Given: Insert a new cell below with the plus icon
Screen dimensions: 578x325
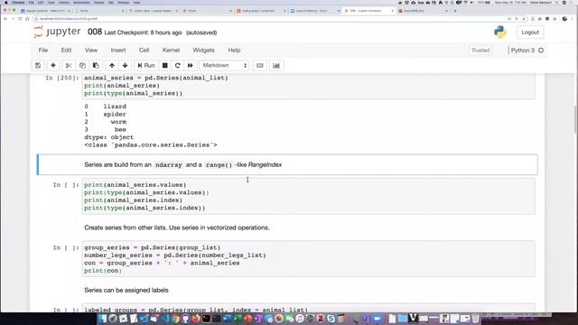Looking at the screenshot, I should tap(53, 66).
